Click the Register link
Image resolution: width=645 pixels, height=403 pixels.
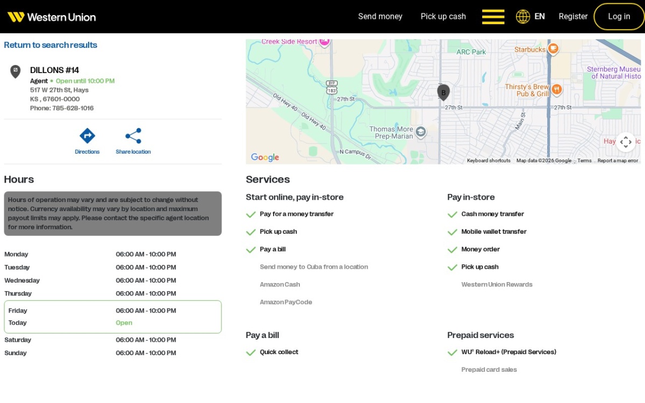click(573, 17)
